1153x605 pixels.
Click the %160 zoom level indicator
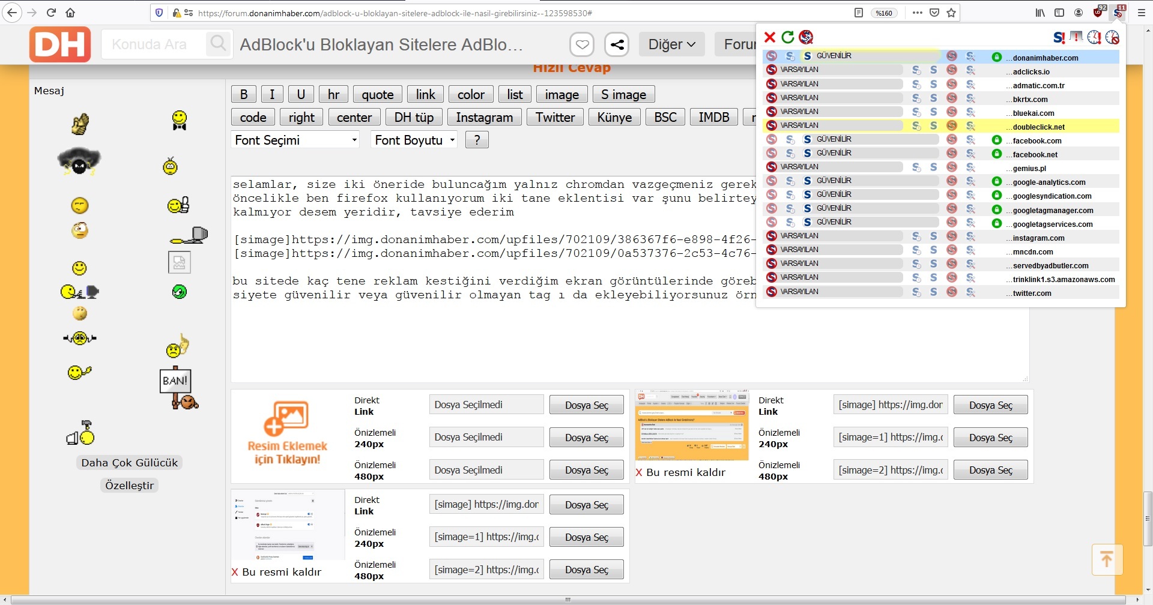(884, 13)
